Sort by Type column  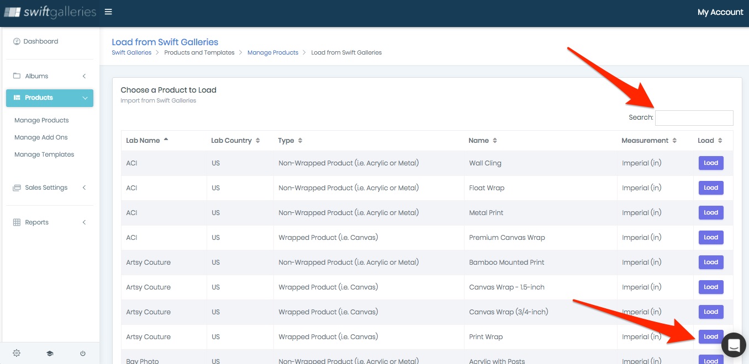[x=300, y=141]
